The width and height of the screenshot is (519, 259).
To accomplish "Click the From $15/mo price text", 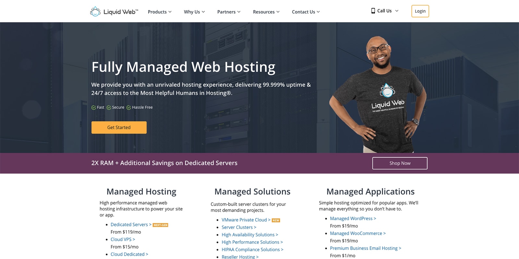I will [x=125, y=247].
